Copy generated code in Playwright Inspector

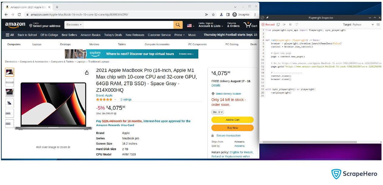[x=278, y=25]
